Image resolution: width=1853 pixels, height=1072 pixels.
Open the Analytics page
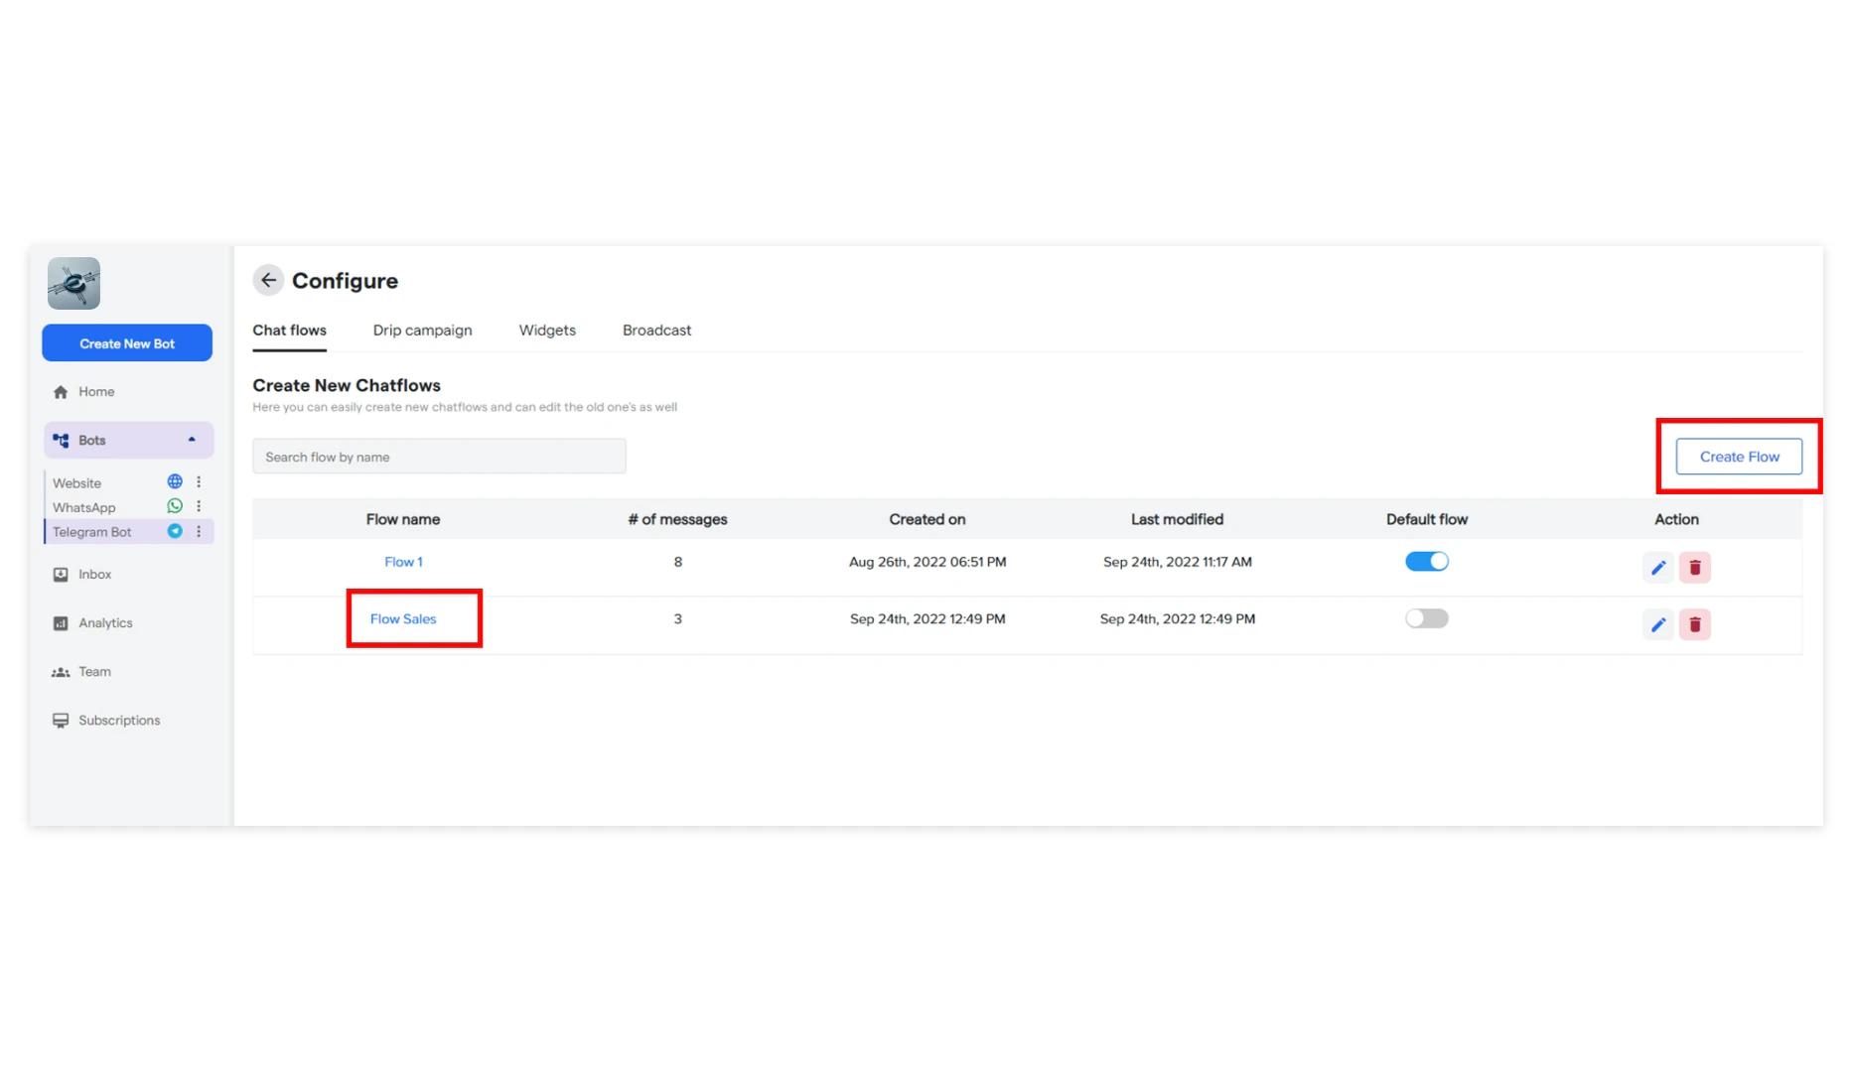[x=105, y=623]
